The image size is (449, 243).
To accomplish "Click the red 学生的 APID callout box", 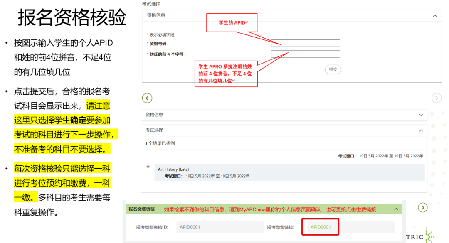I will [232, 22].
